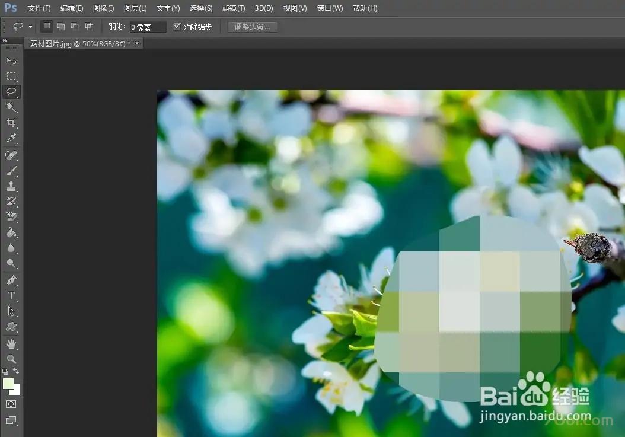Select the Move tool
The height and width of the screenshot is (437, 625).
pyautogui.click(x=11, y=60)
